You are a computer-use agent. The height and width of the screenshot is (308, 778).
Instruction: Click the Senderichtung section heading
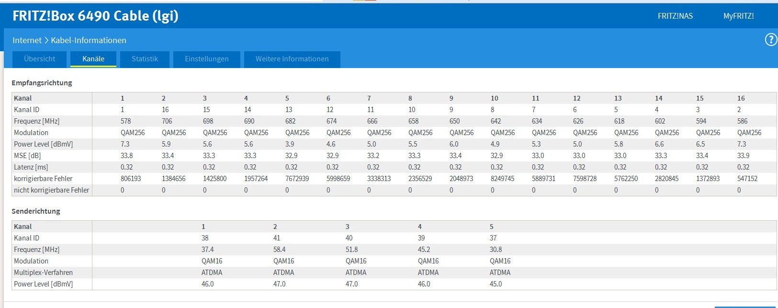pos(36,211)
